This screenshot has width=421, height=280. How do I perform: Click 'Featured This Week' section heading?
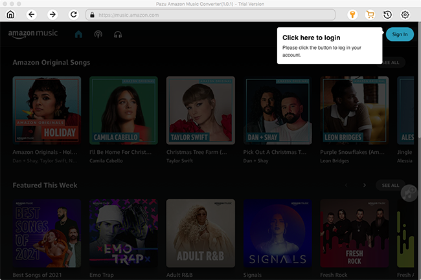[45, 185]
